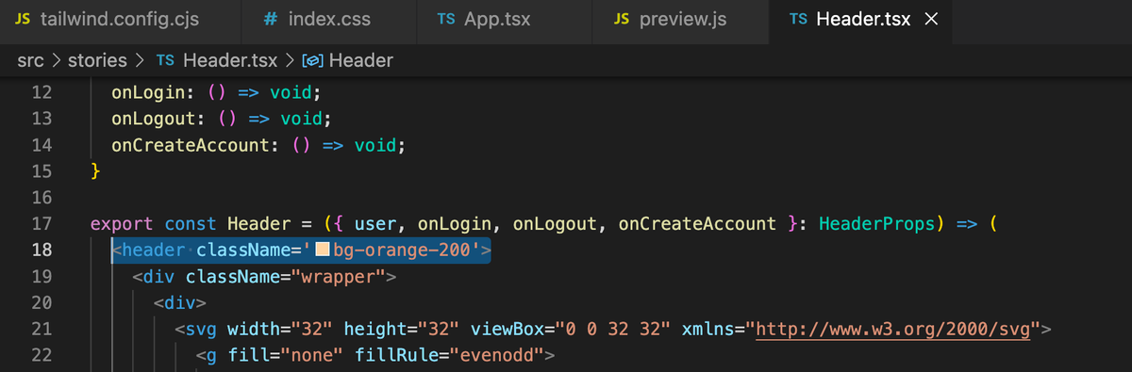Open the stories breadcrumb segment
1132x372 pixels.
click(97, 61)
